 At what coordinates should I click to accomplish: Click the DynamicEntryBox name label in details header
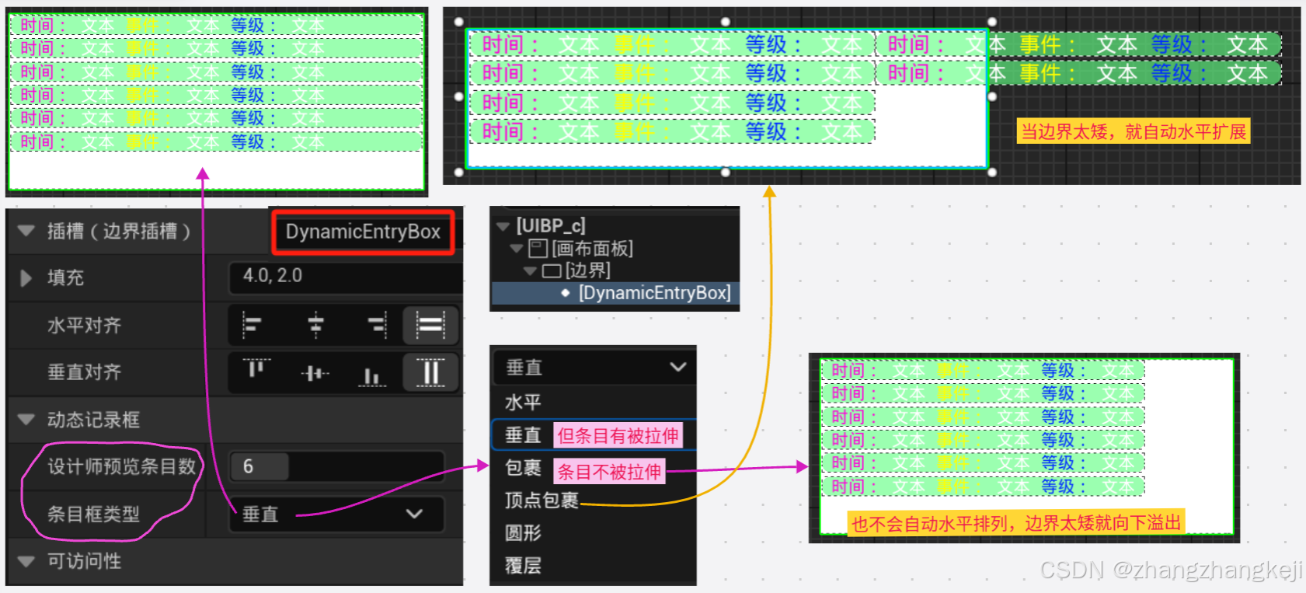[x=363, y=232]
